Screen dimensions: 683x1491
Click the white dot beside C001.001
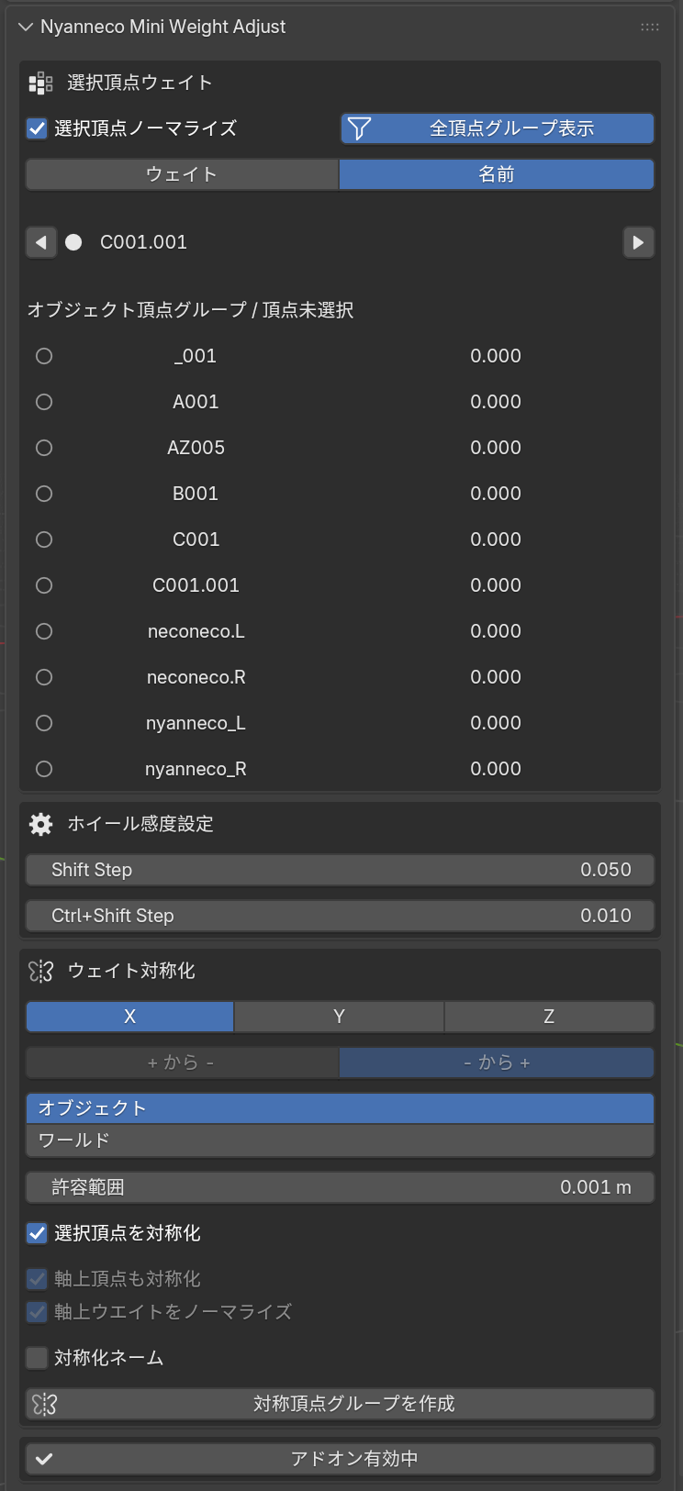tap(73, 242)
